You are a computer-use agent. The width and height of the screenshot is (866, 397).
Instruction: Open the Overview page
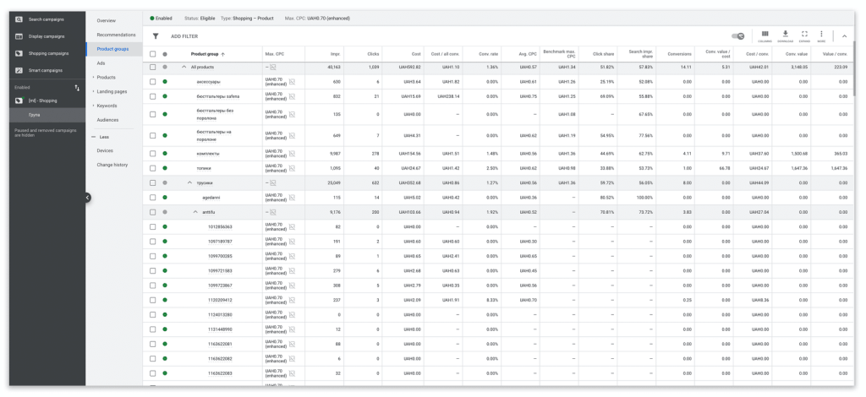[x=107, y=19]
